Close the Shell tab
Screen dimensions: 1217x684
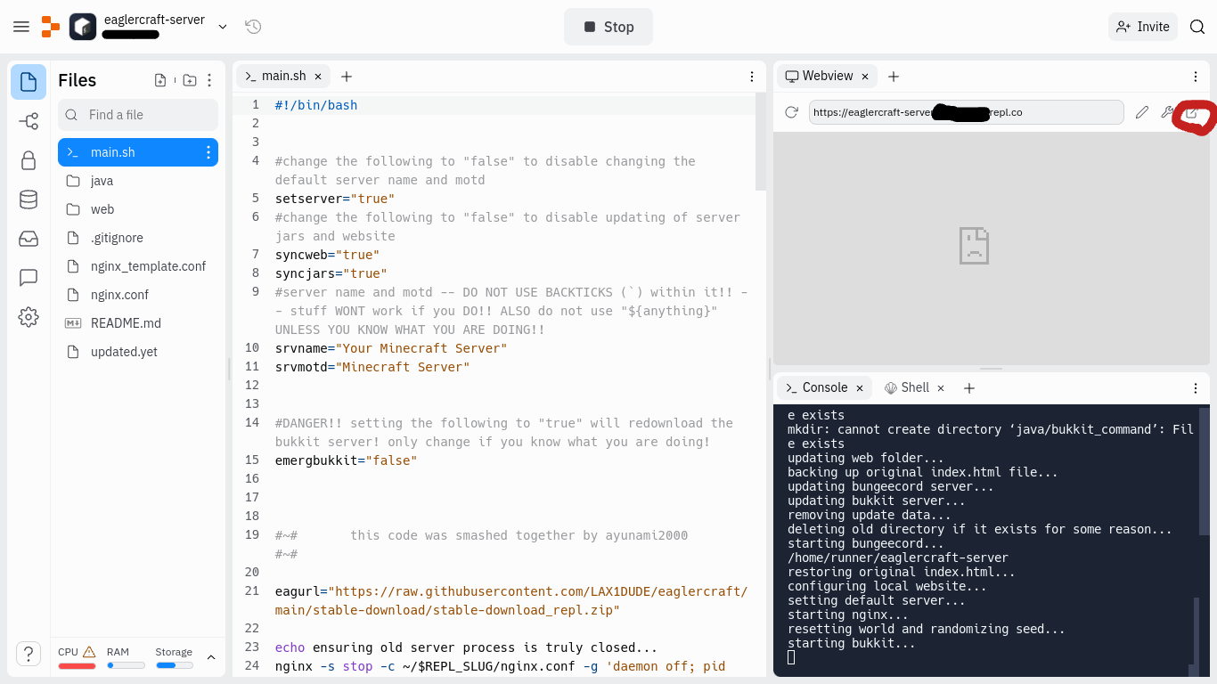pyautogui.click(x=941, y=387)
